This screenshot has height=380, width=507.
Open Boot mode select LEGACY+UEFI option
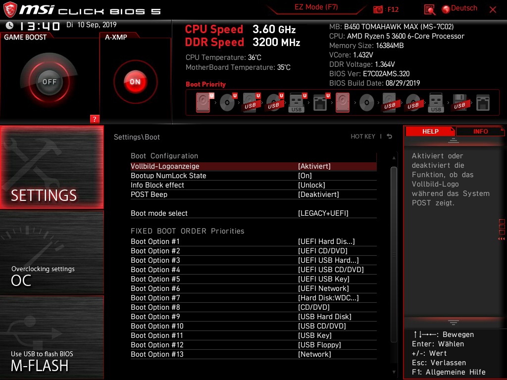coord(323,213)
